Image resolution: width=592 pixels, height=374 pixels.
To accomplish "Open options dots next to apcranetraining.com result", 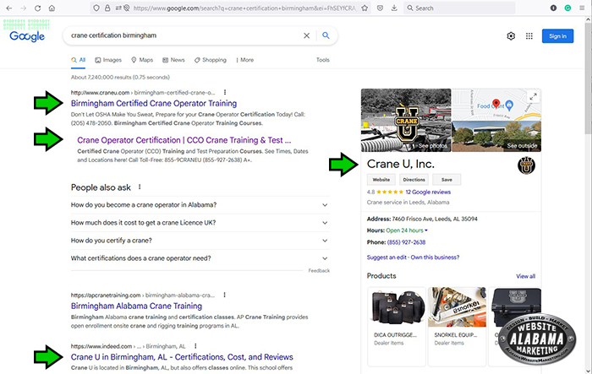I will 224,295.
